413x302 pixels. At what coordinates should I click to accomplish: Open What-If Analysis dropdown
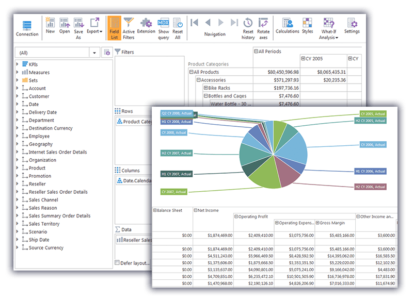pos(328,28)
